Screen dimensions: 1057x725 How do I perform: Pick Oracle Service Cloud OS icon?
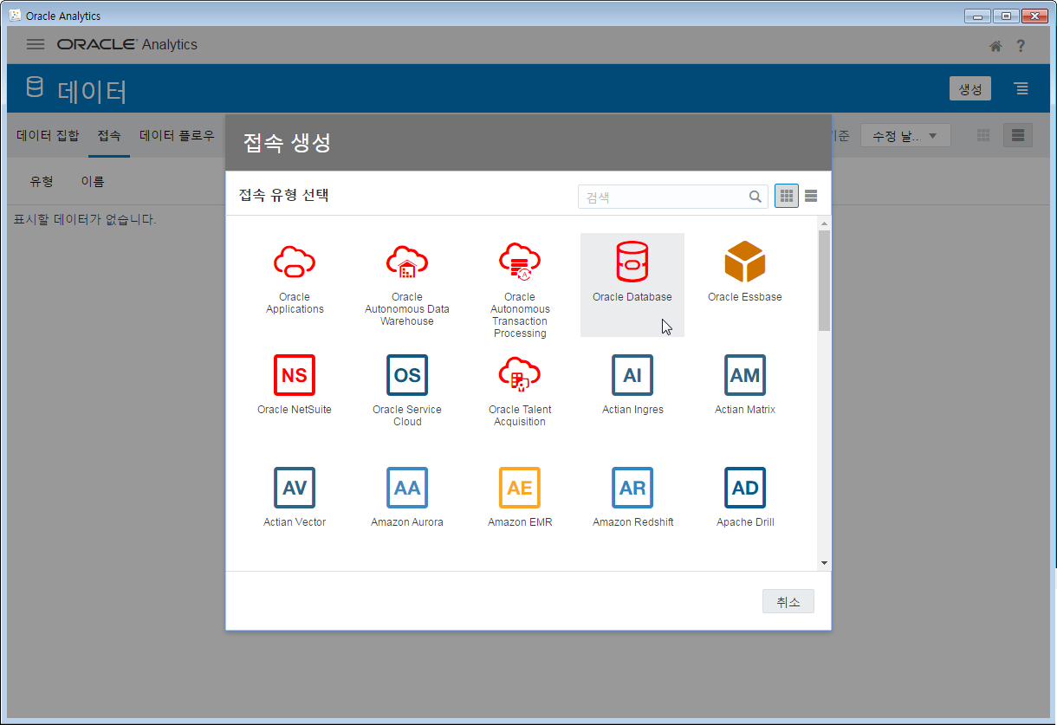tap(407, 375)
